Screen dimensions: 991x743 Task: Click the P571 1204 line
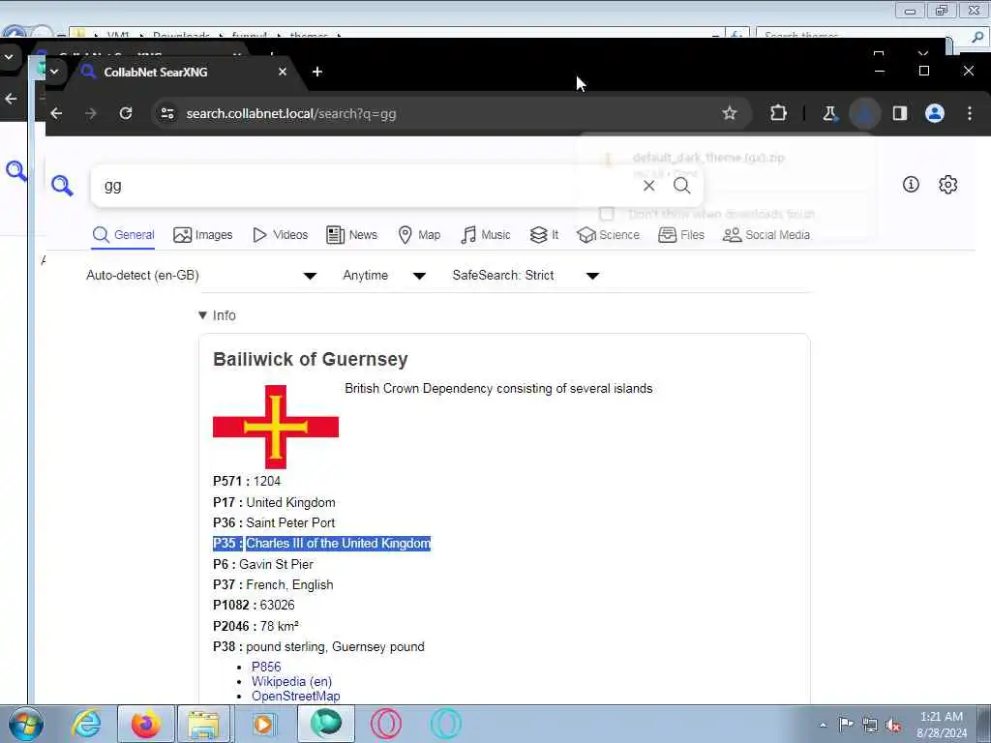pyautogui.click(x=247, y=481)
